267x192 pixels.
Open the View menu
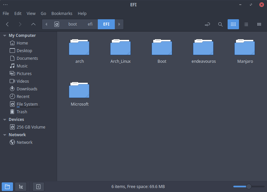pyautogui.click(x=31, y=13)
